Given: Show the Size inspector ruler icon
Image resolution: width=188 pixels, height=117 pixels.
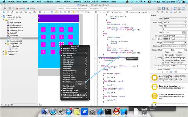Looking at the screenshot, I should (x=176, y=12).
